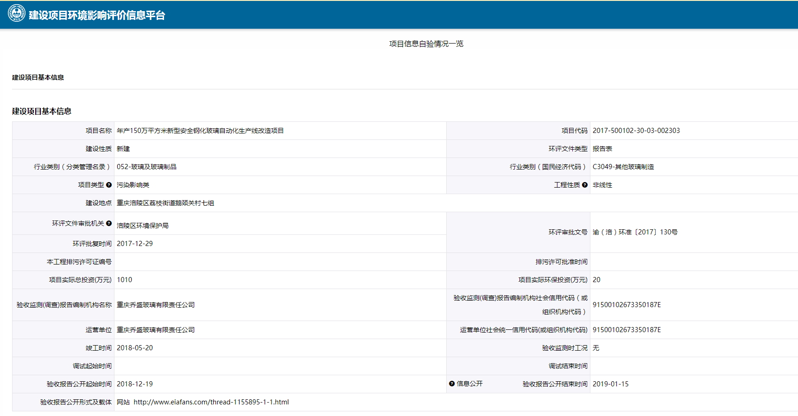Select project name 年产150万平方米新型安全钢化玻璃自动化生产线改造项目
The height and width of the screenshot is (416, 798).
[200, 131]
